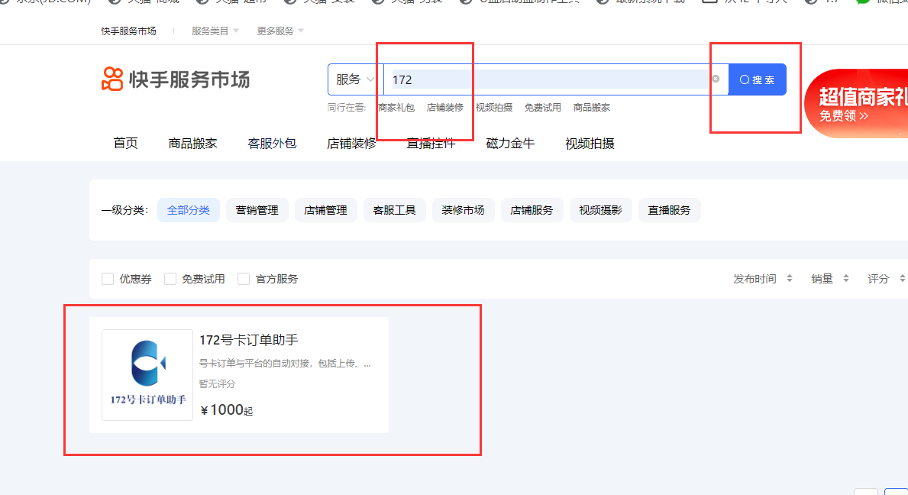
Task: Click the magnifier icon inside the 搜索 button
Action: 744,79
